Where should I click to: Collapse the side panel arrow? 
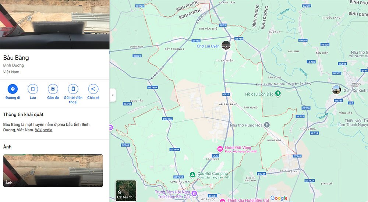point(113,95)
